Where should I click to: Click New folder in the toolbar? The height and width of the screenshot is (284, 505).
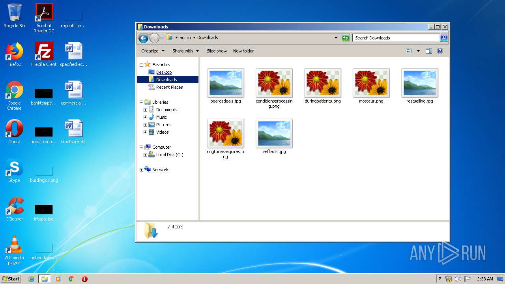tap(243, 51)
